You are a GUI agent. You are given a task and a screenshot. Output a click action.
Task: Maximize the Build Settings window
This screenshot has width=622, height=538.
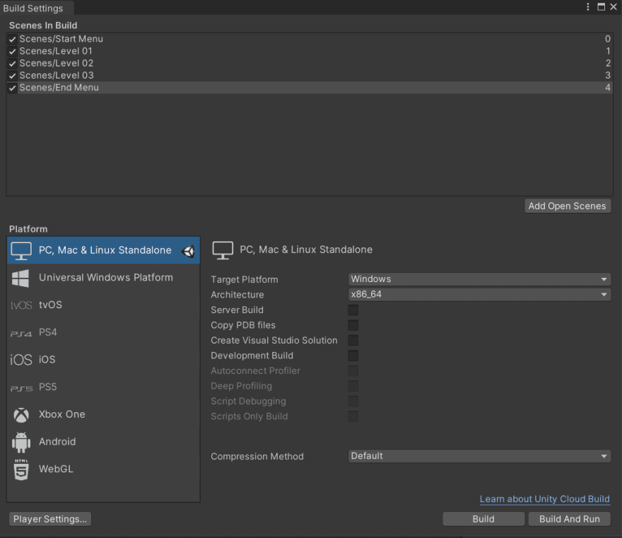click(602, 7)
